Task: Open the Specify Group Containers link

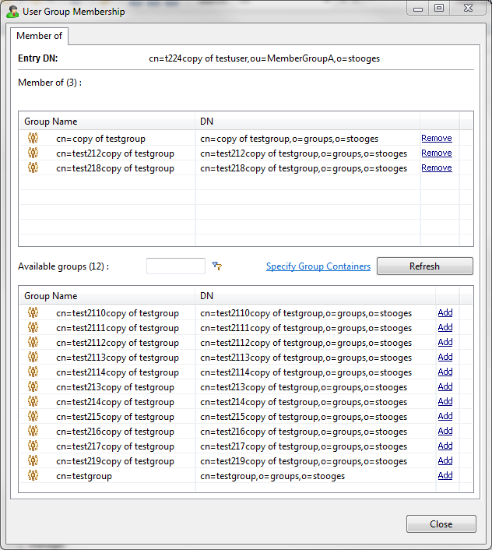Action: coord(318,266)
